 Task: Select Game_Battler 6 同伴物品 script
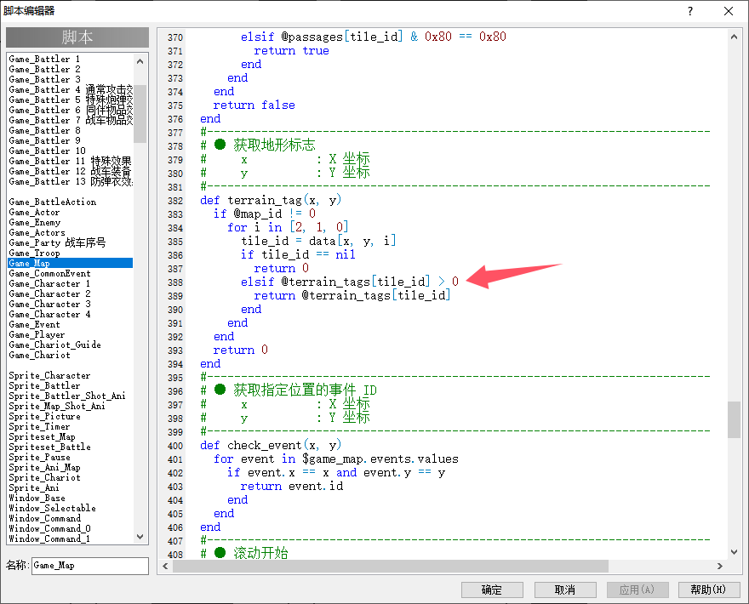point(70,110)
